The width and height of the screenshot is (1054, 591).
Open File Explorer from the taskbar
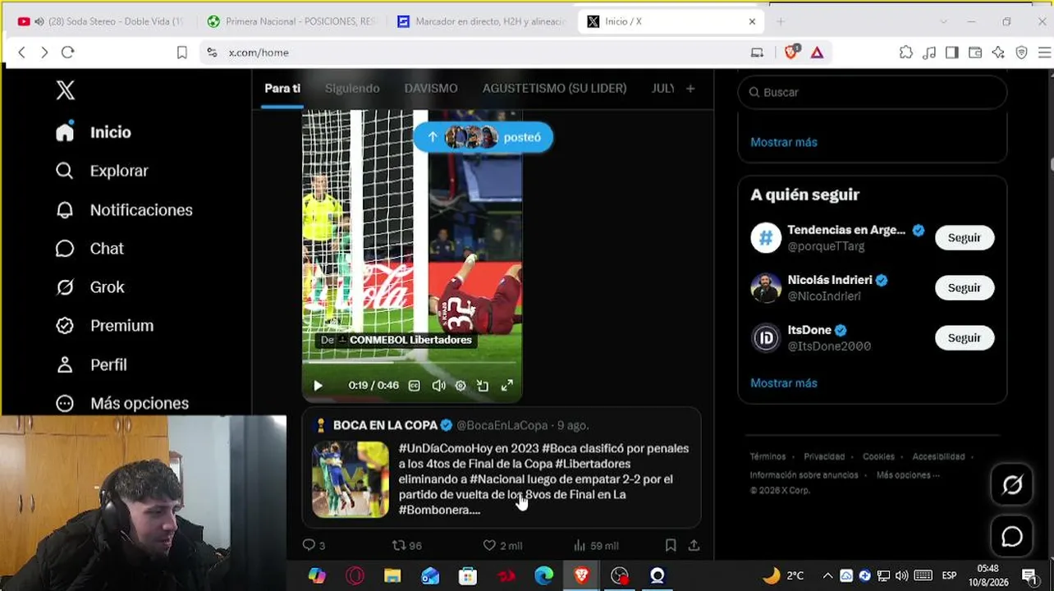392,575
